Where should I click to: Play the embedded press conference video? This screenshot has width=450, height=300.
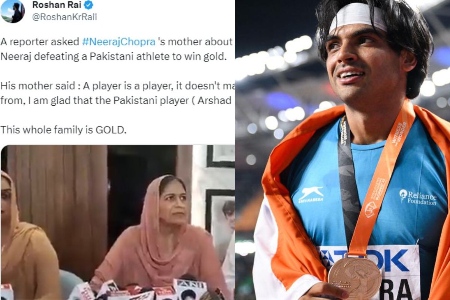117,222
